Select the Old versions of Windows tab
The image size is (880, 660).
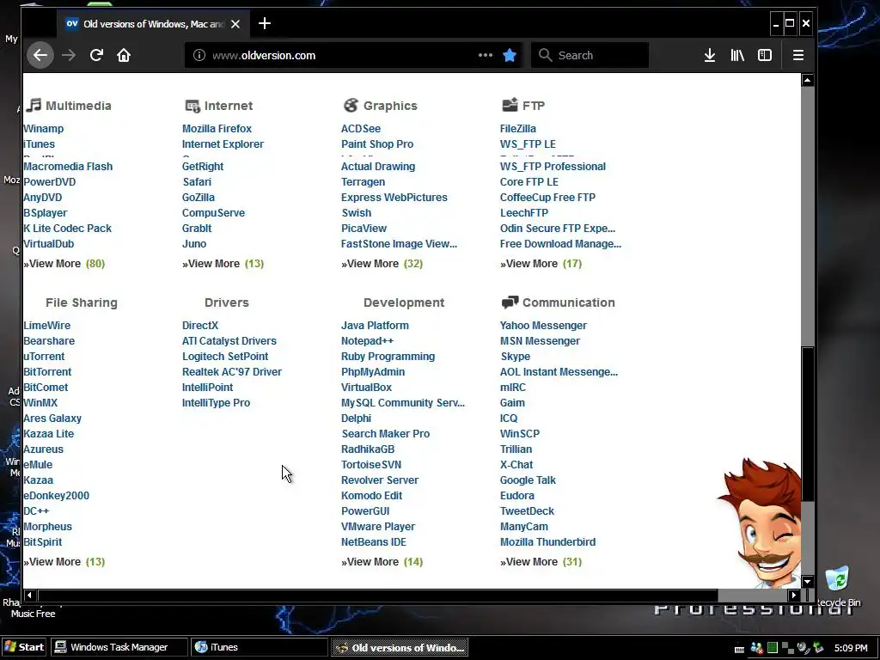[153, 24]
